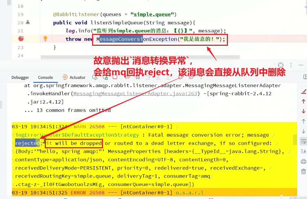Image resolution: width=307 pixels, height=199 pixels.
Task: Click "consumerQueue=simple.queue" in log
Action: click(148, 184)
